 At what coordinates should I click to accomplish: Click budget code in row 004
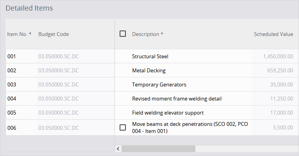58,99
